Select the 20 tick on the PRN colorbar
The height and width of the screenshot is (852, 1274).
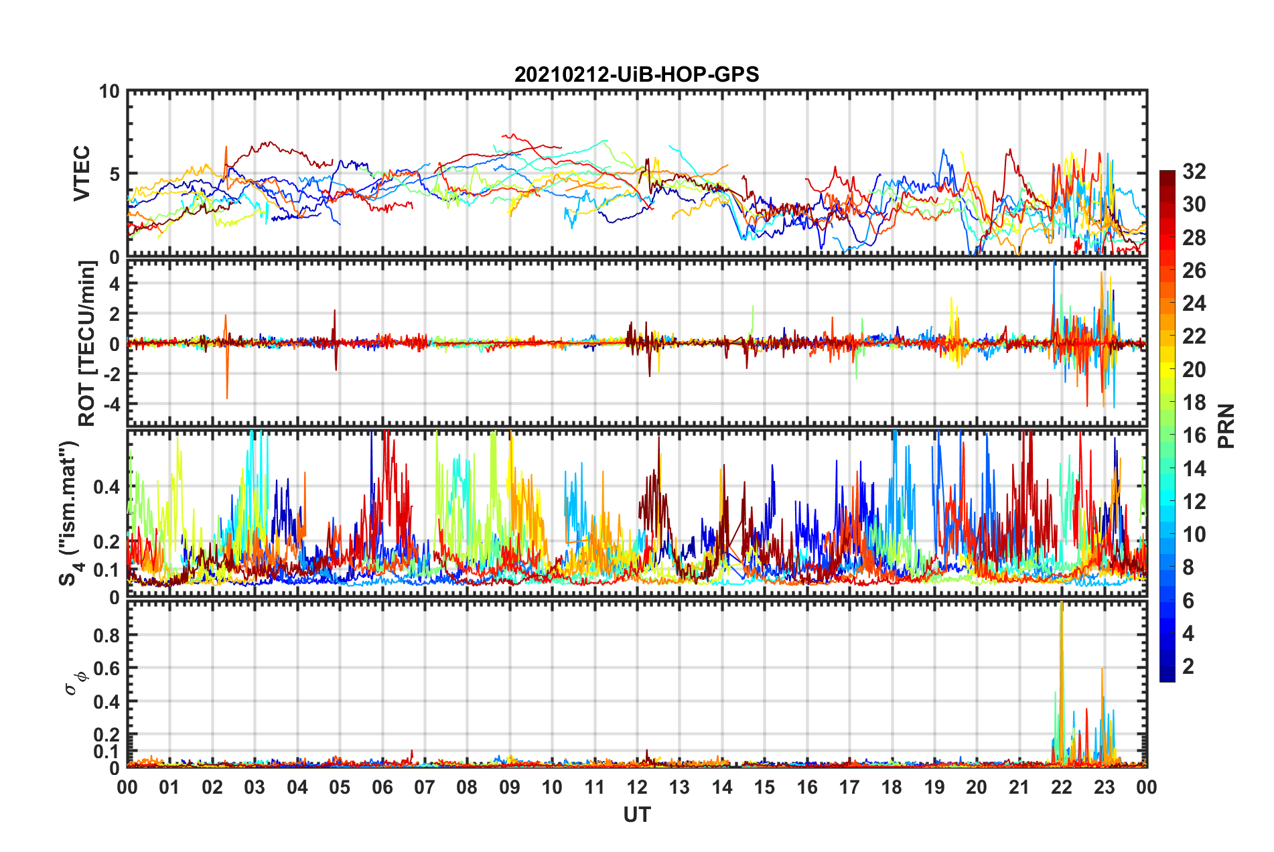click(x=1194, y=370)
